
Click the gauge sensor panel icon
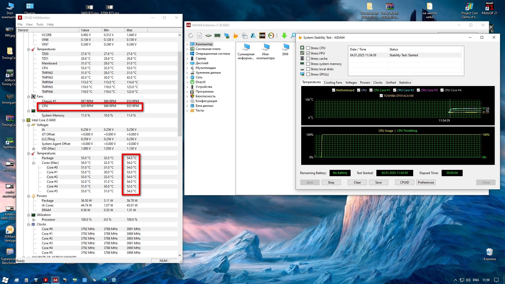click(271, 35)
